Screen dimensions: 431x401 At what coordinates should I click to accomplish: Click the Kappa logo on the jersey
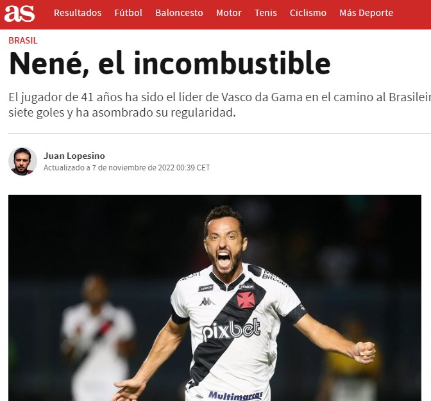coord(207,302)
